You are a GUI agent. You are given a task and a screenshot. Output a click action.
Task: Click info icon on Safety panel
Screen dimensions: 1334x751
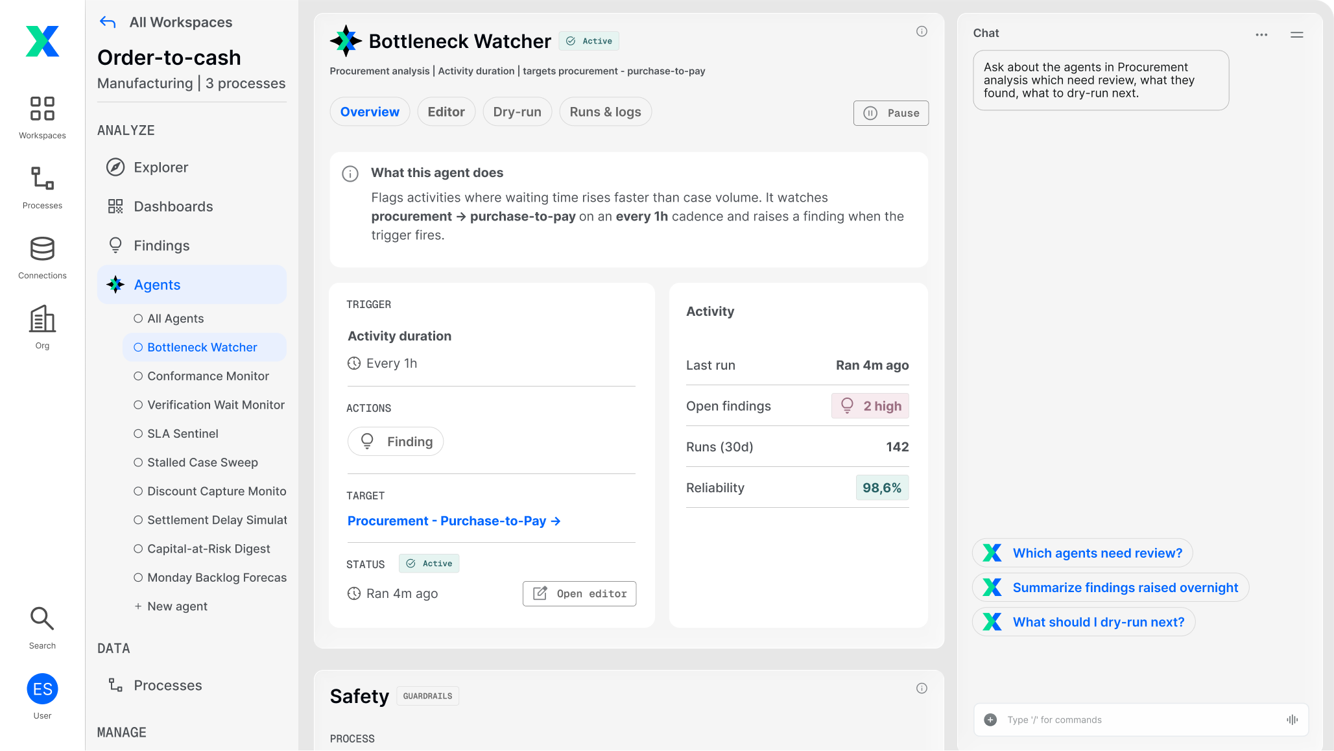(922, 688)
